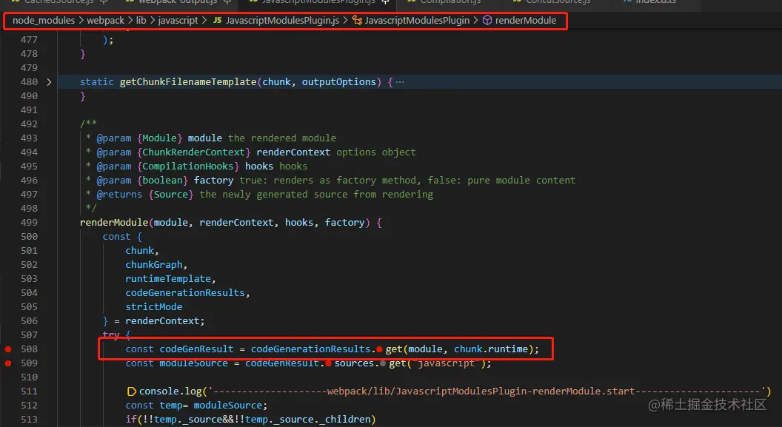
Task: Click codeGenerationResults on line 504
Action: (185, 293)
